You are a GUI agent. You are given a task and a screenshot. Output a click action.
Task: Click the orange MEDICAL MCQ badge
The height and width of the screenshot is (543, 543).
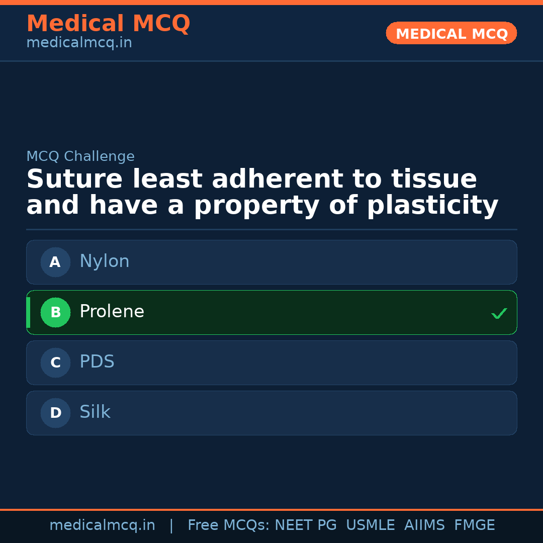451,33
